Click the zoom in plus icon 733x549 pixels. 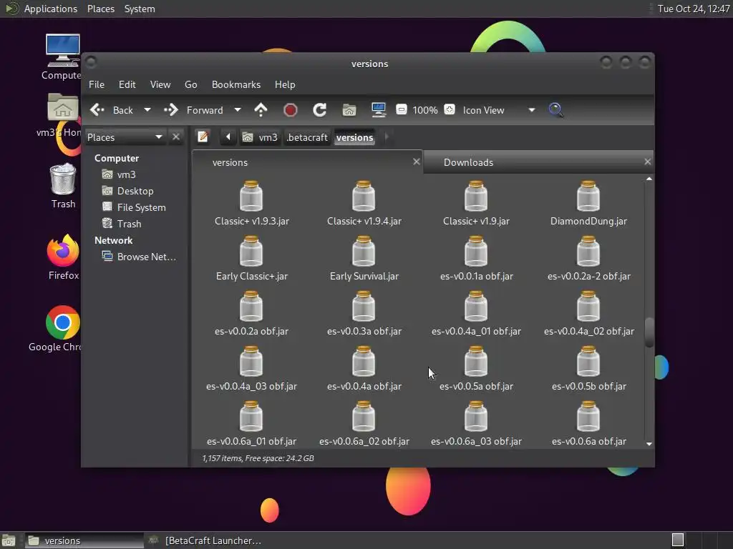click(450, 110)
